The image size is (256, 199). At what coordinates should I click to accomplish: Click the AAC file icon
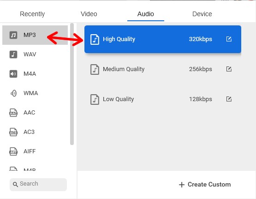click(13, 113)
